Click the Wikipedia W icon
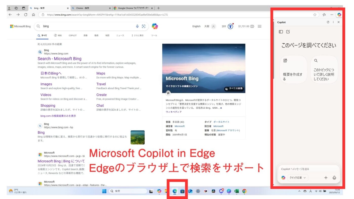This screenshot has height=199, width=354. coord(168,93)
